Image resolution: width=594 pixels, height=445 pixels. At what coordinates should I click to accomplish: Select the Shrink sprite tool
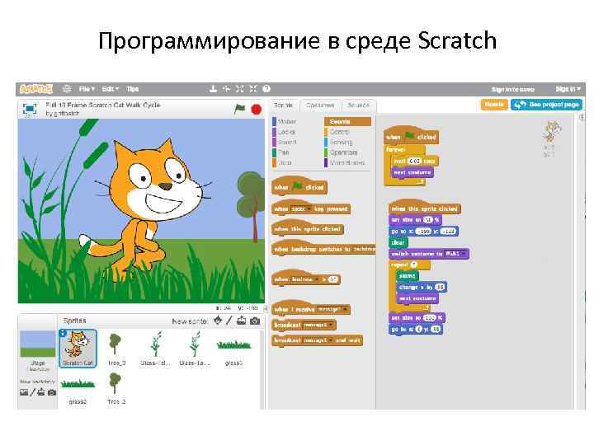253,88
